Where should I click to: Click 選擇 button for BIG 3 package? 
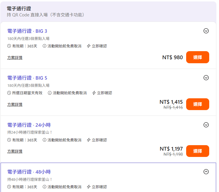[197, 57]
